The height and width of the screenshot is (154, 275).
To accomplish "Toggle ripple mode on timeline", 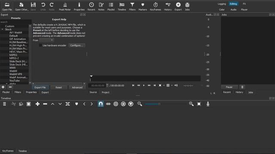I will tap(116, 104).
